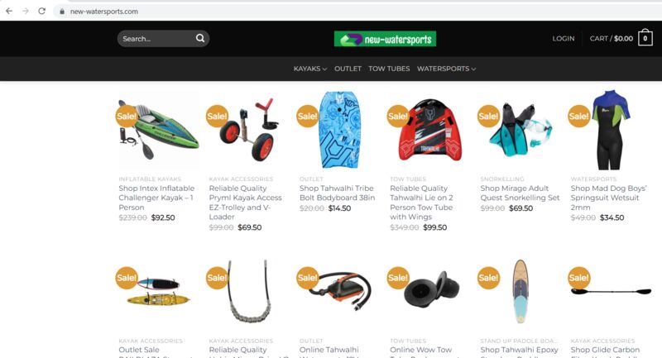Click the padlock icon in address bar
This screenshot has height=358, width=662.
(x=62, y=12)
